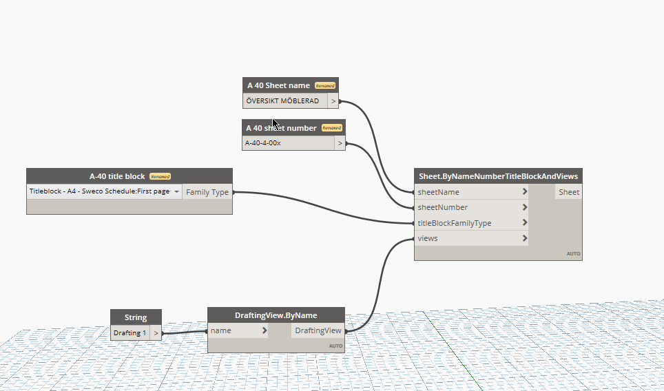Click the name port chevron on DraftingView.ByName
Screen dimensions: 664x391
[264, 330]
